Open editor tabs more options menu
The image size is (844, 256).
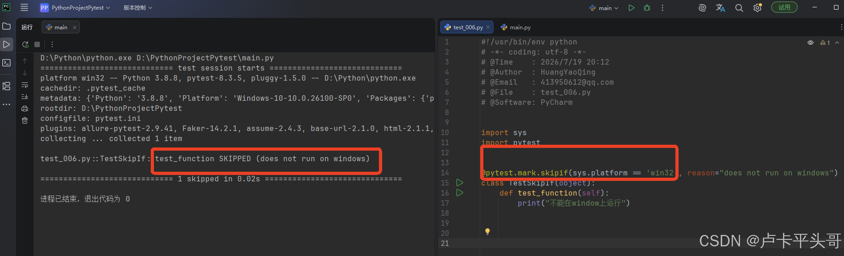pyautogui.click(x=841, y=27)
